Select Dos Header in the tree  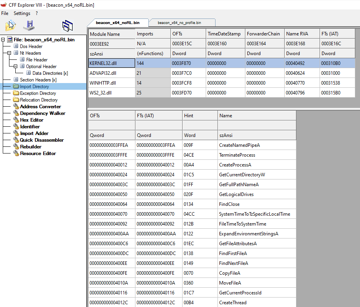pyautogui.click(x=31, y=46)
